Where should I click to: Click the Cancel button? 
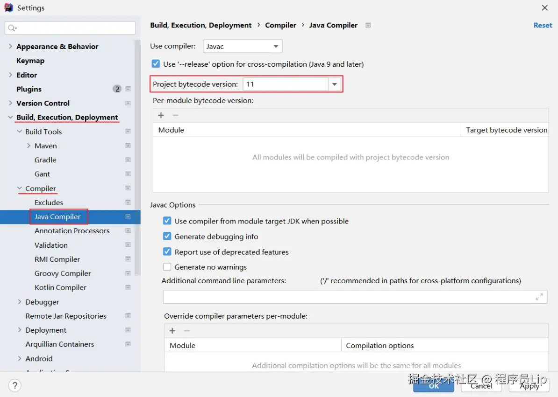pos(481,386)
